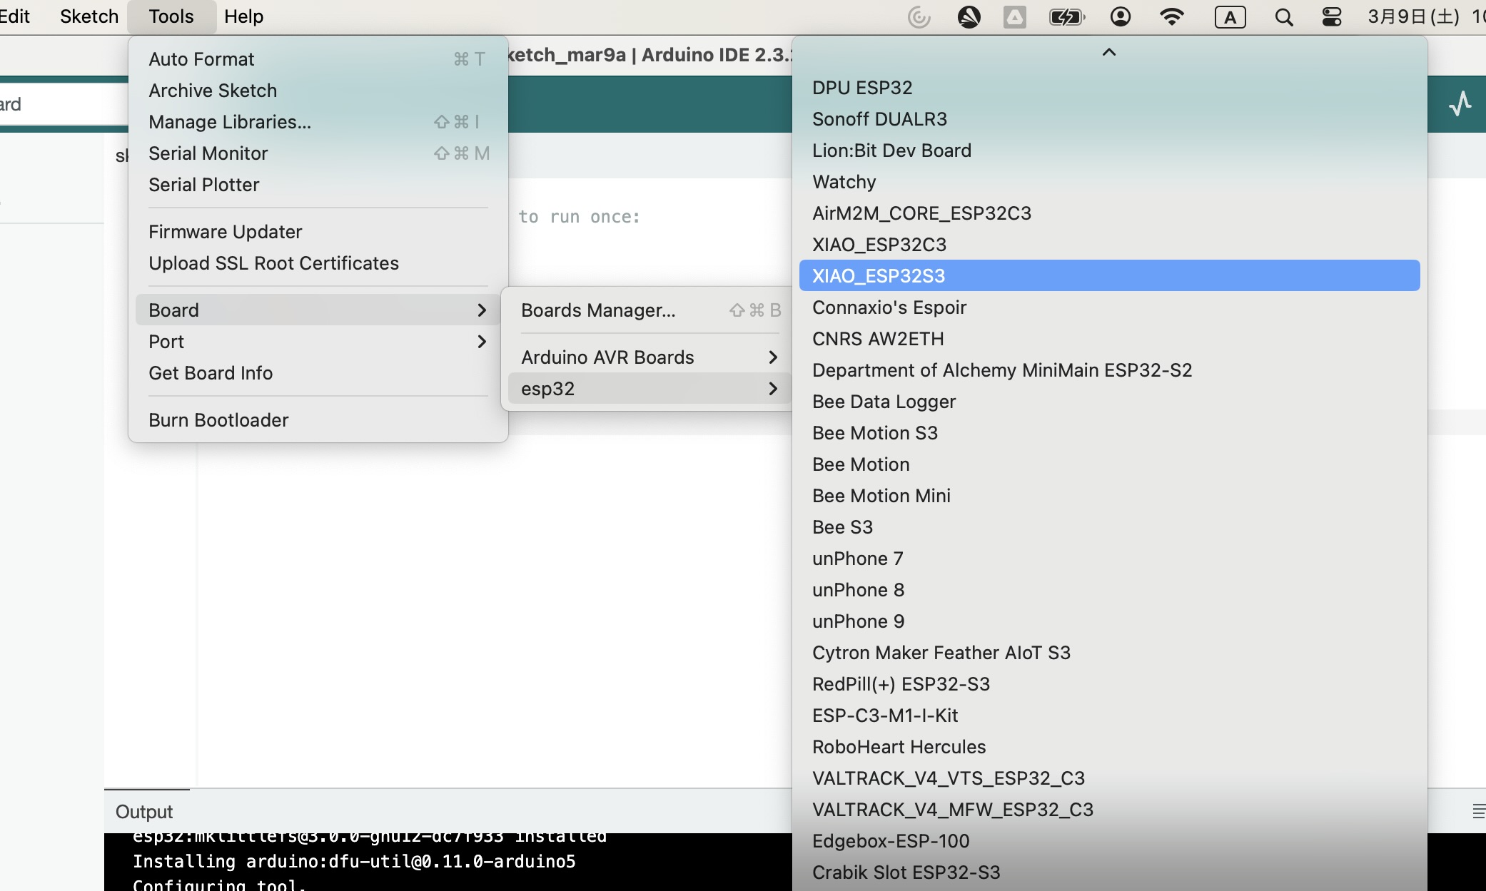The width and height of the screenshot is (1486, 891).
Task: Choose Bee S3 board
Action: pos(1109,526)
